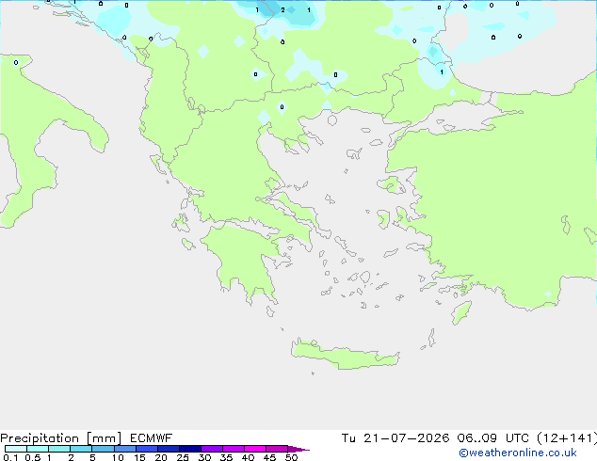Screen dimensions: 597x461
Task: Click the arrow tip above 50 on the legend
Action: click(x=298, y=449)
